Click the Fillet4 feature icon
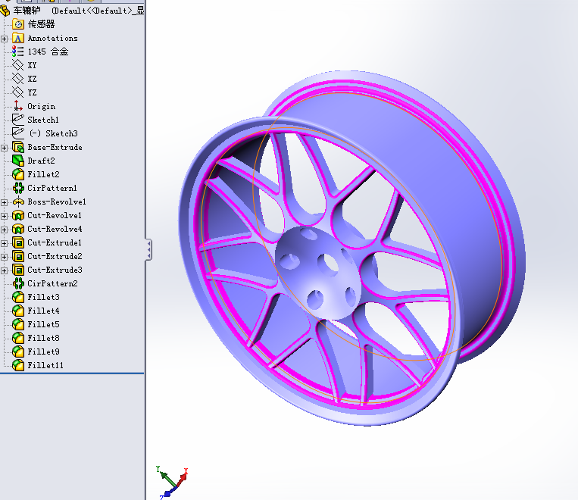578x500 pixels. 18,311
